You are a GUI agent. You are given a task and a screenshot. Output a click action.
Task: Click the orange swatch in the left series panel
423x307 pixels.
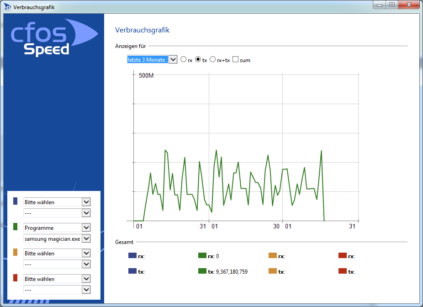pyautogui.click(x=16, y=252)
